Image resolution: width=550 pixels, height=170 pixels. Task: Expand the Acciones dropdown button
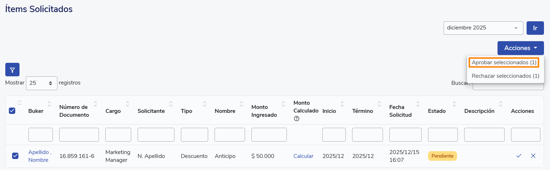520,48
